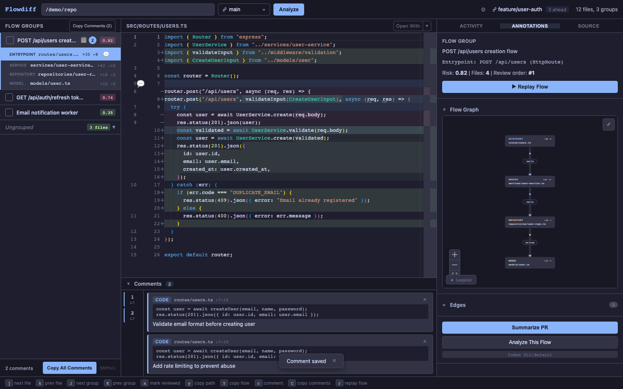Viewport: 623px width, 389px height.
Task: Click the 0.82 risk badge
Action: click(108, 40)
